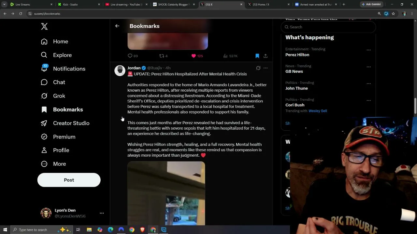
Task: Open more options for Cori Bush trend
Action: 368,100
